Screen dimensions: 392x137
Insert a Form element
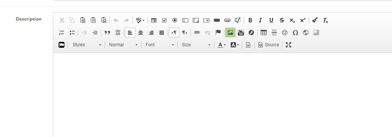154,21
